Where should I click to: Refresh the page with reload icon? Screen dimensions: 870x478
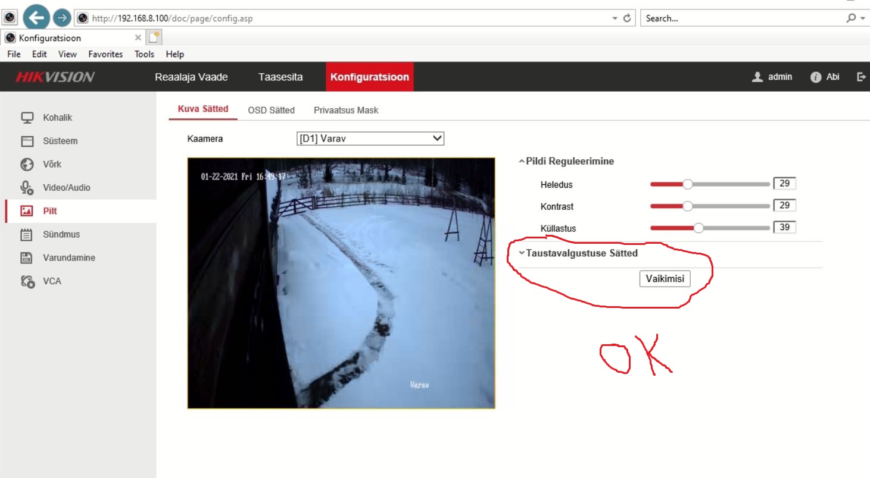(x=627, y=18)
